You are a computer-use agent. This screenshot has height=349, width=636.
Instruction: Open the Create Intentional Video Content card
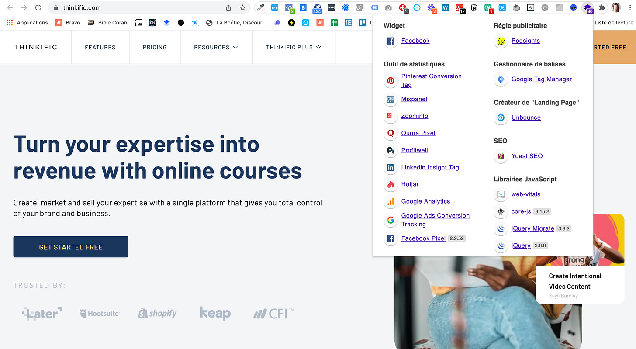pos(580,259)
